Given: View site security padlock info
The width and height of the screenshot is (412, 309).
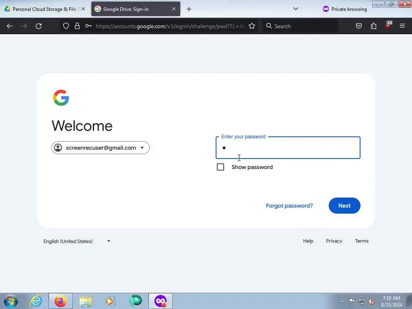Looking at the screenshot, I should pos(77,26).
